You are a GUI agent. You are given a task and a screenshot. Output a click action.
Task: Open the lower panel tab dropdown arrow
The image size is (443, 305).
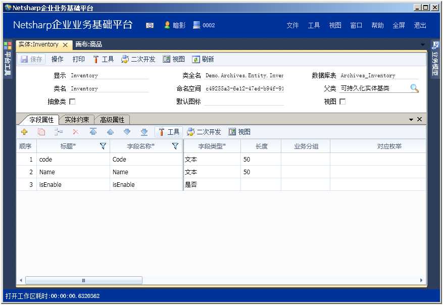click(x=411, y=120)
